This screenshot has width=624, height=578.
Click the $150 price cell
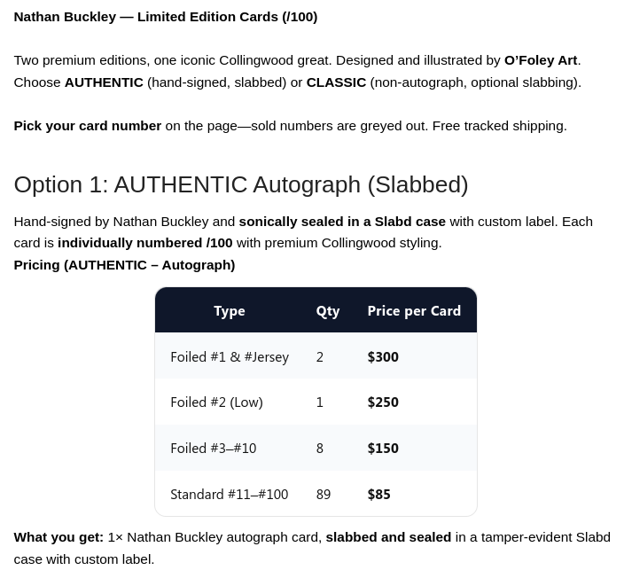click(x=383, y=449)
